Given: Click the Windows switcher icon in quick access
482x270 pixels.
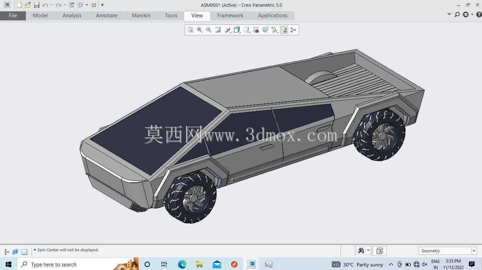Looking at the screenshot, I should 80,5.
